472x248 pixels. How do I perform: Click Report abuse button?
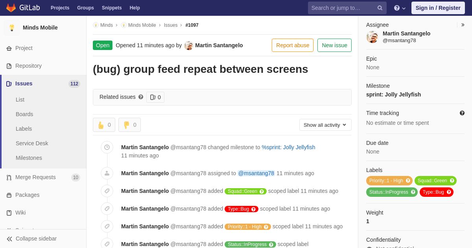pos(293,45)
